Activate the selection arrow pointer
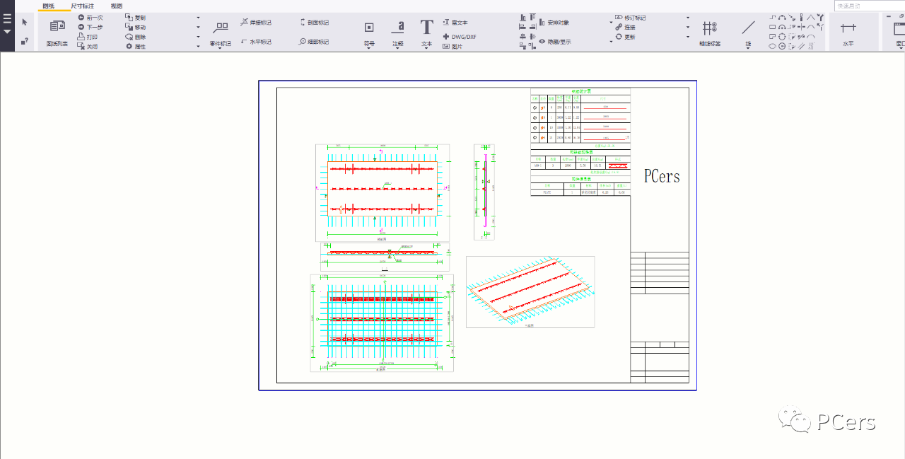This screenshot has height=459, width=905. (25, 23)
